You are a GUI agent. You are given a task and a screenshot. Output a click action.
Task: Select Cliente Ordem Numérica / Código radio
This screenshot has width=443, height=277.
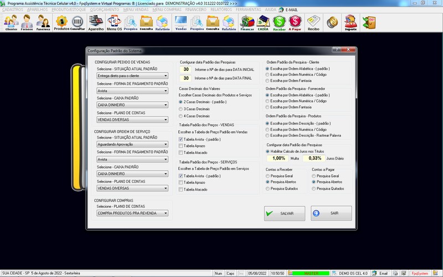click(267, 75)
